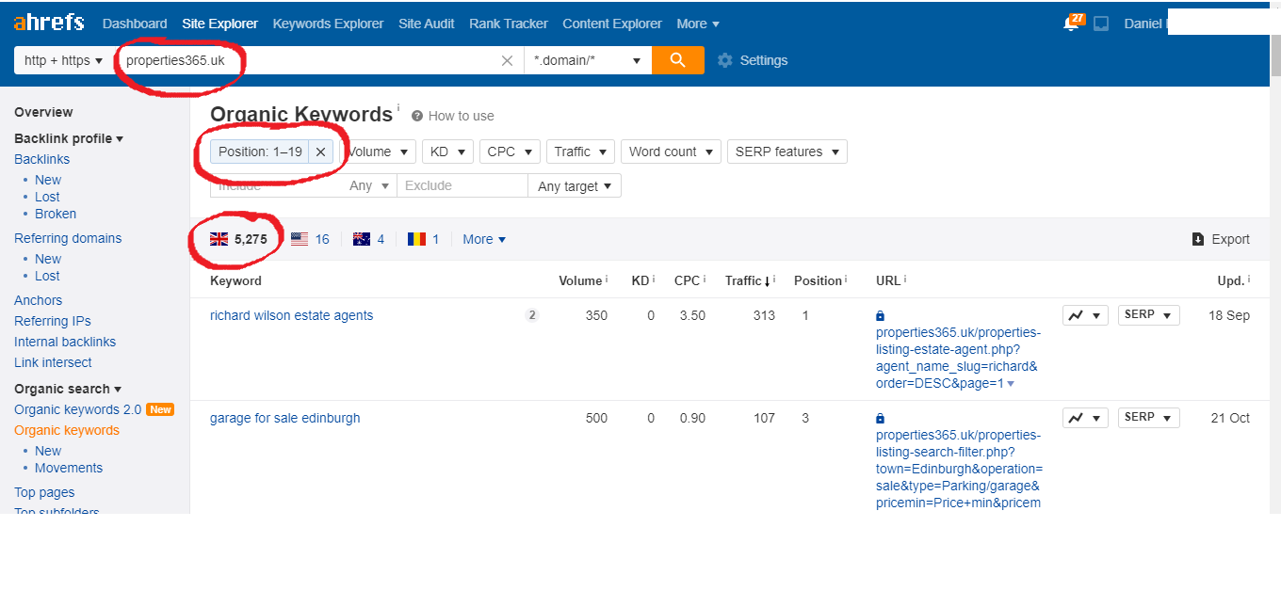The width and height of the screenshot is (1281, 591).
Task: Collapse the Backlink profile section
Action: [x=69, y=138]
